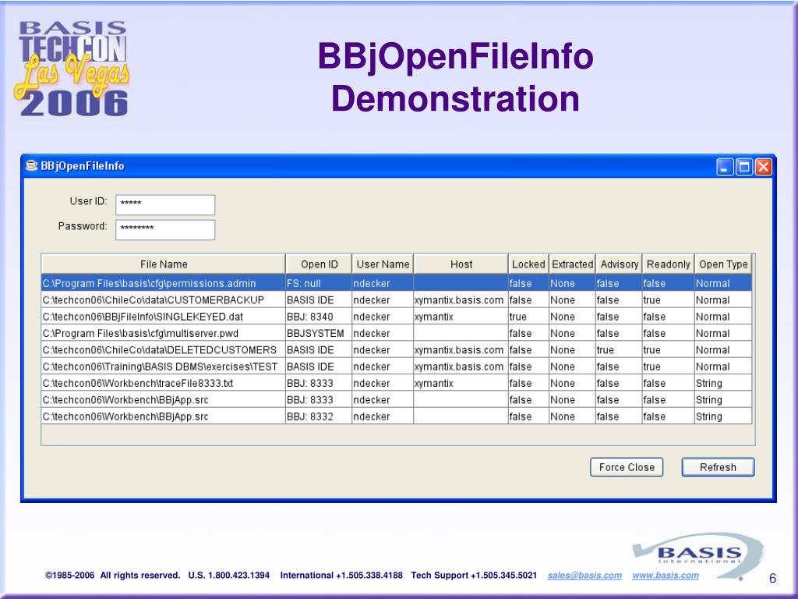Click the BBJSYSTEM Open ID cell
Image resolution: width=798 pixels, height=599 pixels.
tap(319, 333)
